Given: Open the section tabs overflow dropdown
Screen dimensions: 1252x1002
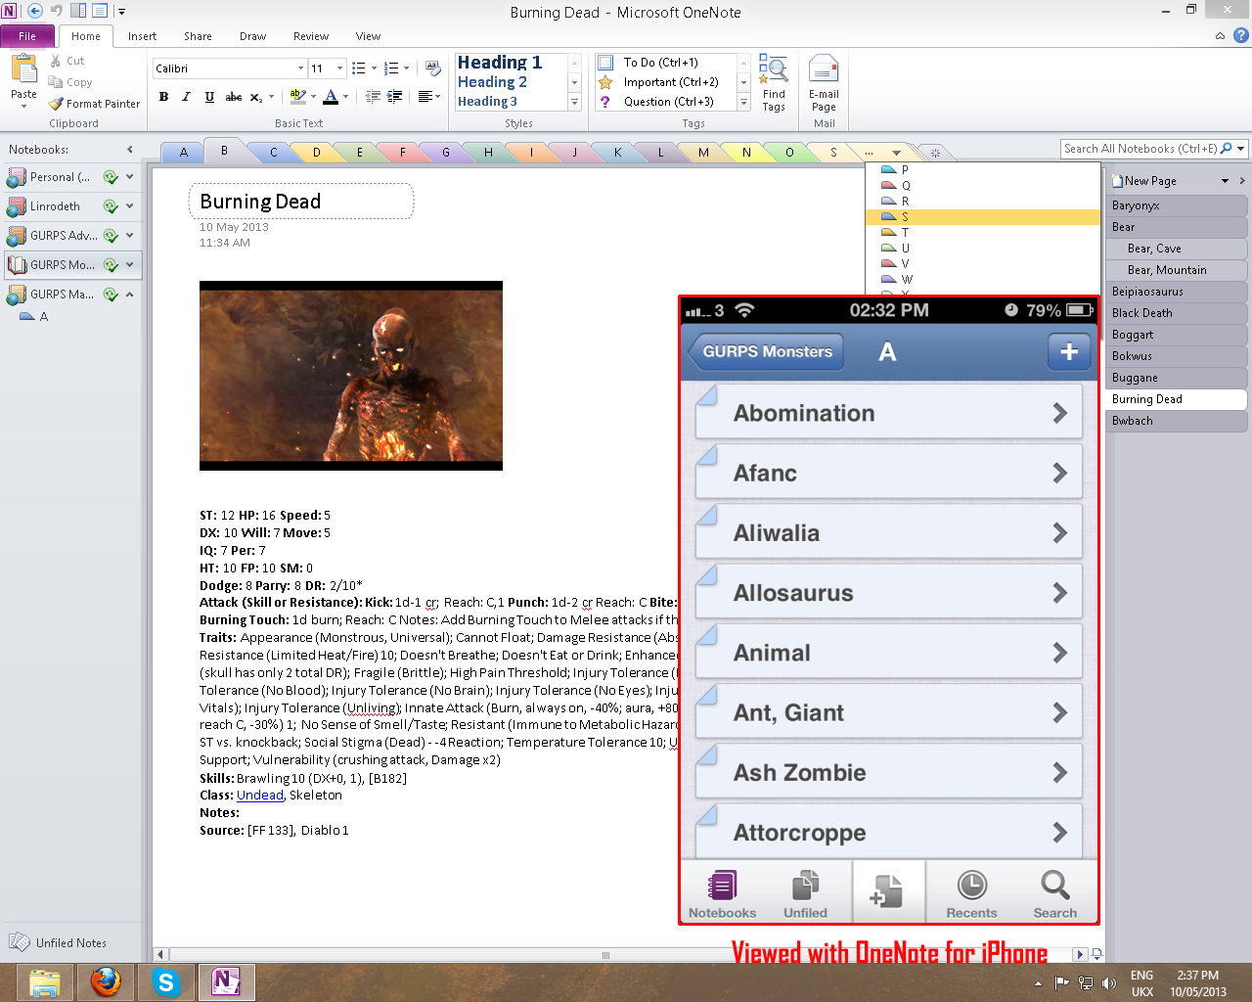Looking at the screenshot, I should coord(896,153).
